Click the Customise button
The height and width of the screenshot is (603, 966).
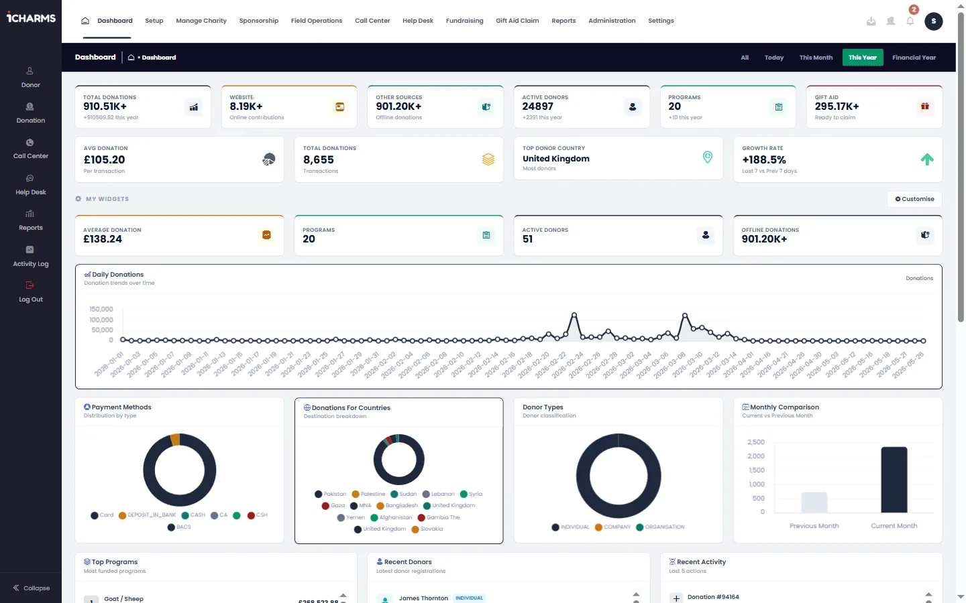click(914, 199)
